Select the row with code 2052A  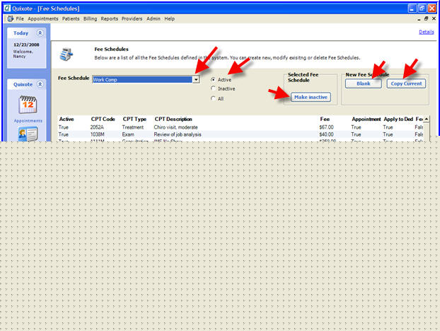point(241,127)
